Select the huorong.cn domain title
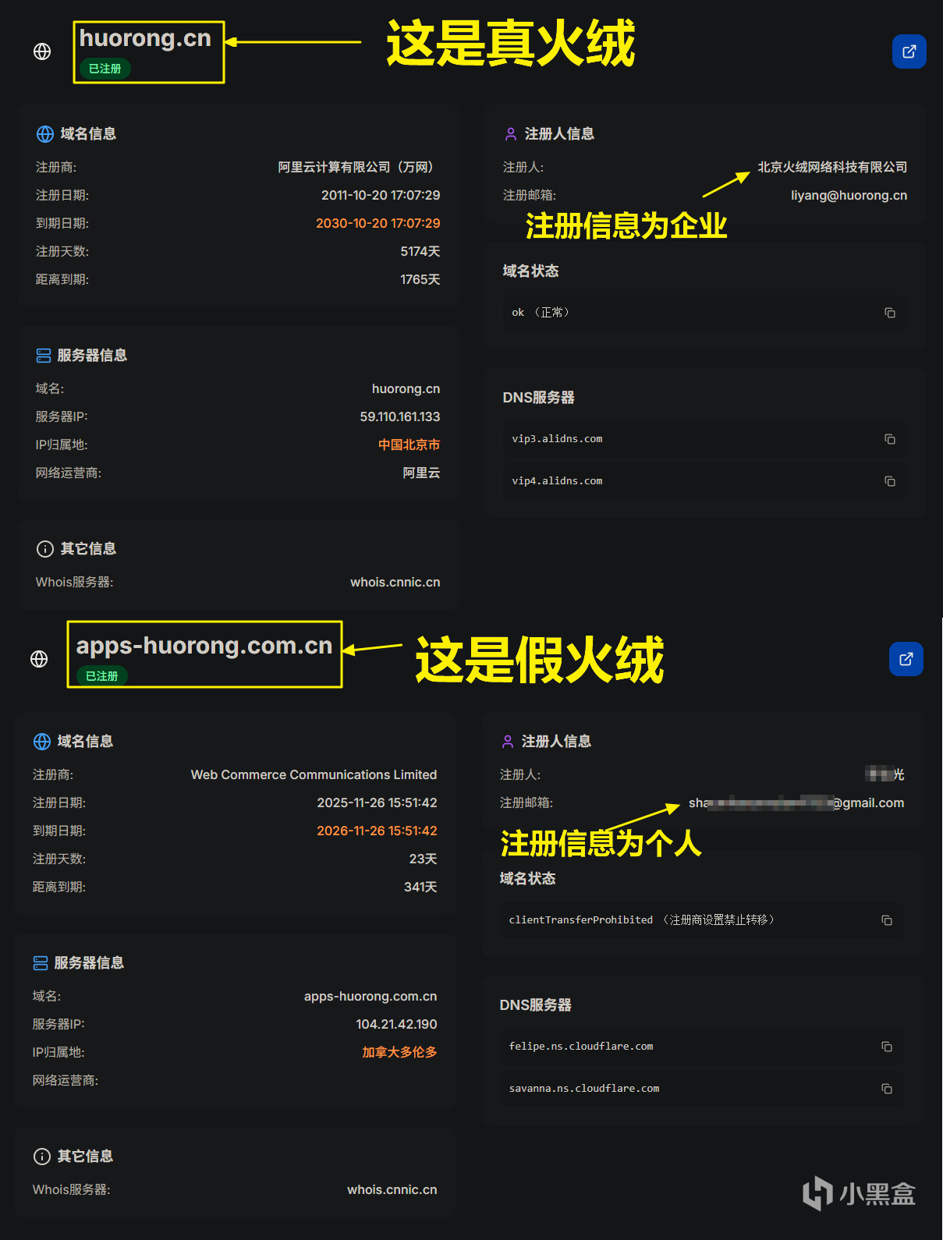This screenshot has width=943, height=1240. click(x=145, y=38)
